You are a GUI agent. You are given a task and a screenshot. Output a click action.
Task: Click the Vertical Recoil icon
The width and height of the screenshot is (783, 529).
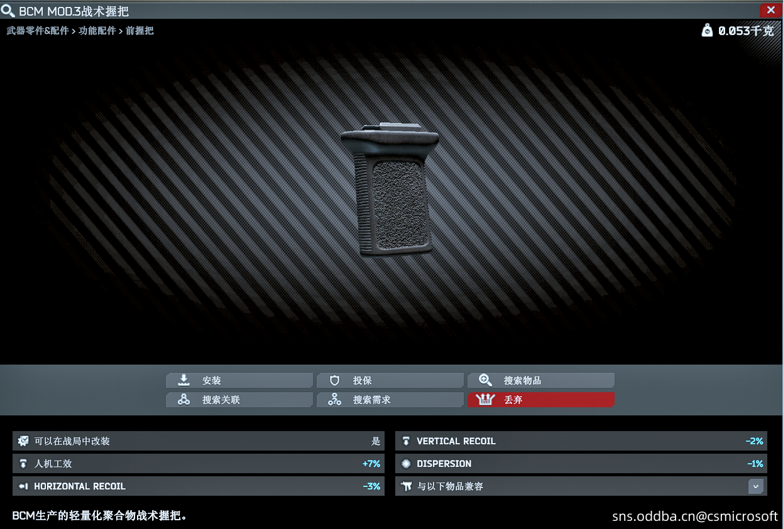point(406,441)
